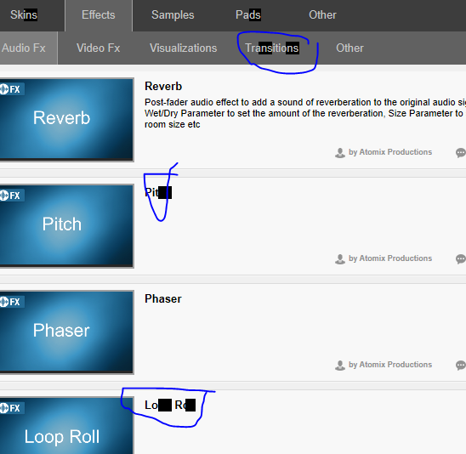Click the author icon in the Pitch entry
The image size is (466, 454).
339,259
